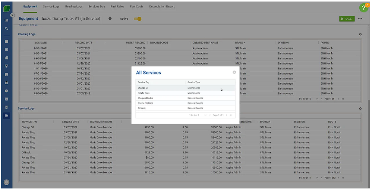Go to next page of Reading Logs
This screenshot has height=189, width=372.
[x=338, y=99]
